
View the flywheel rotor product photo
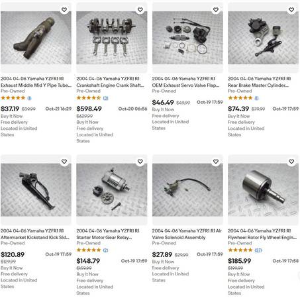263,190
